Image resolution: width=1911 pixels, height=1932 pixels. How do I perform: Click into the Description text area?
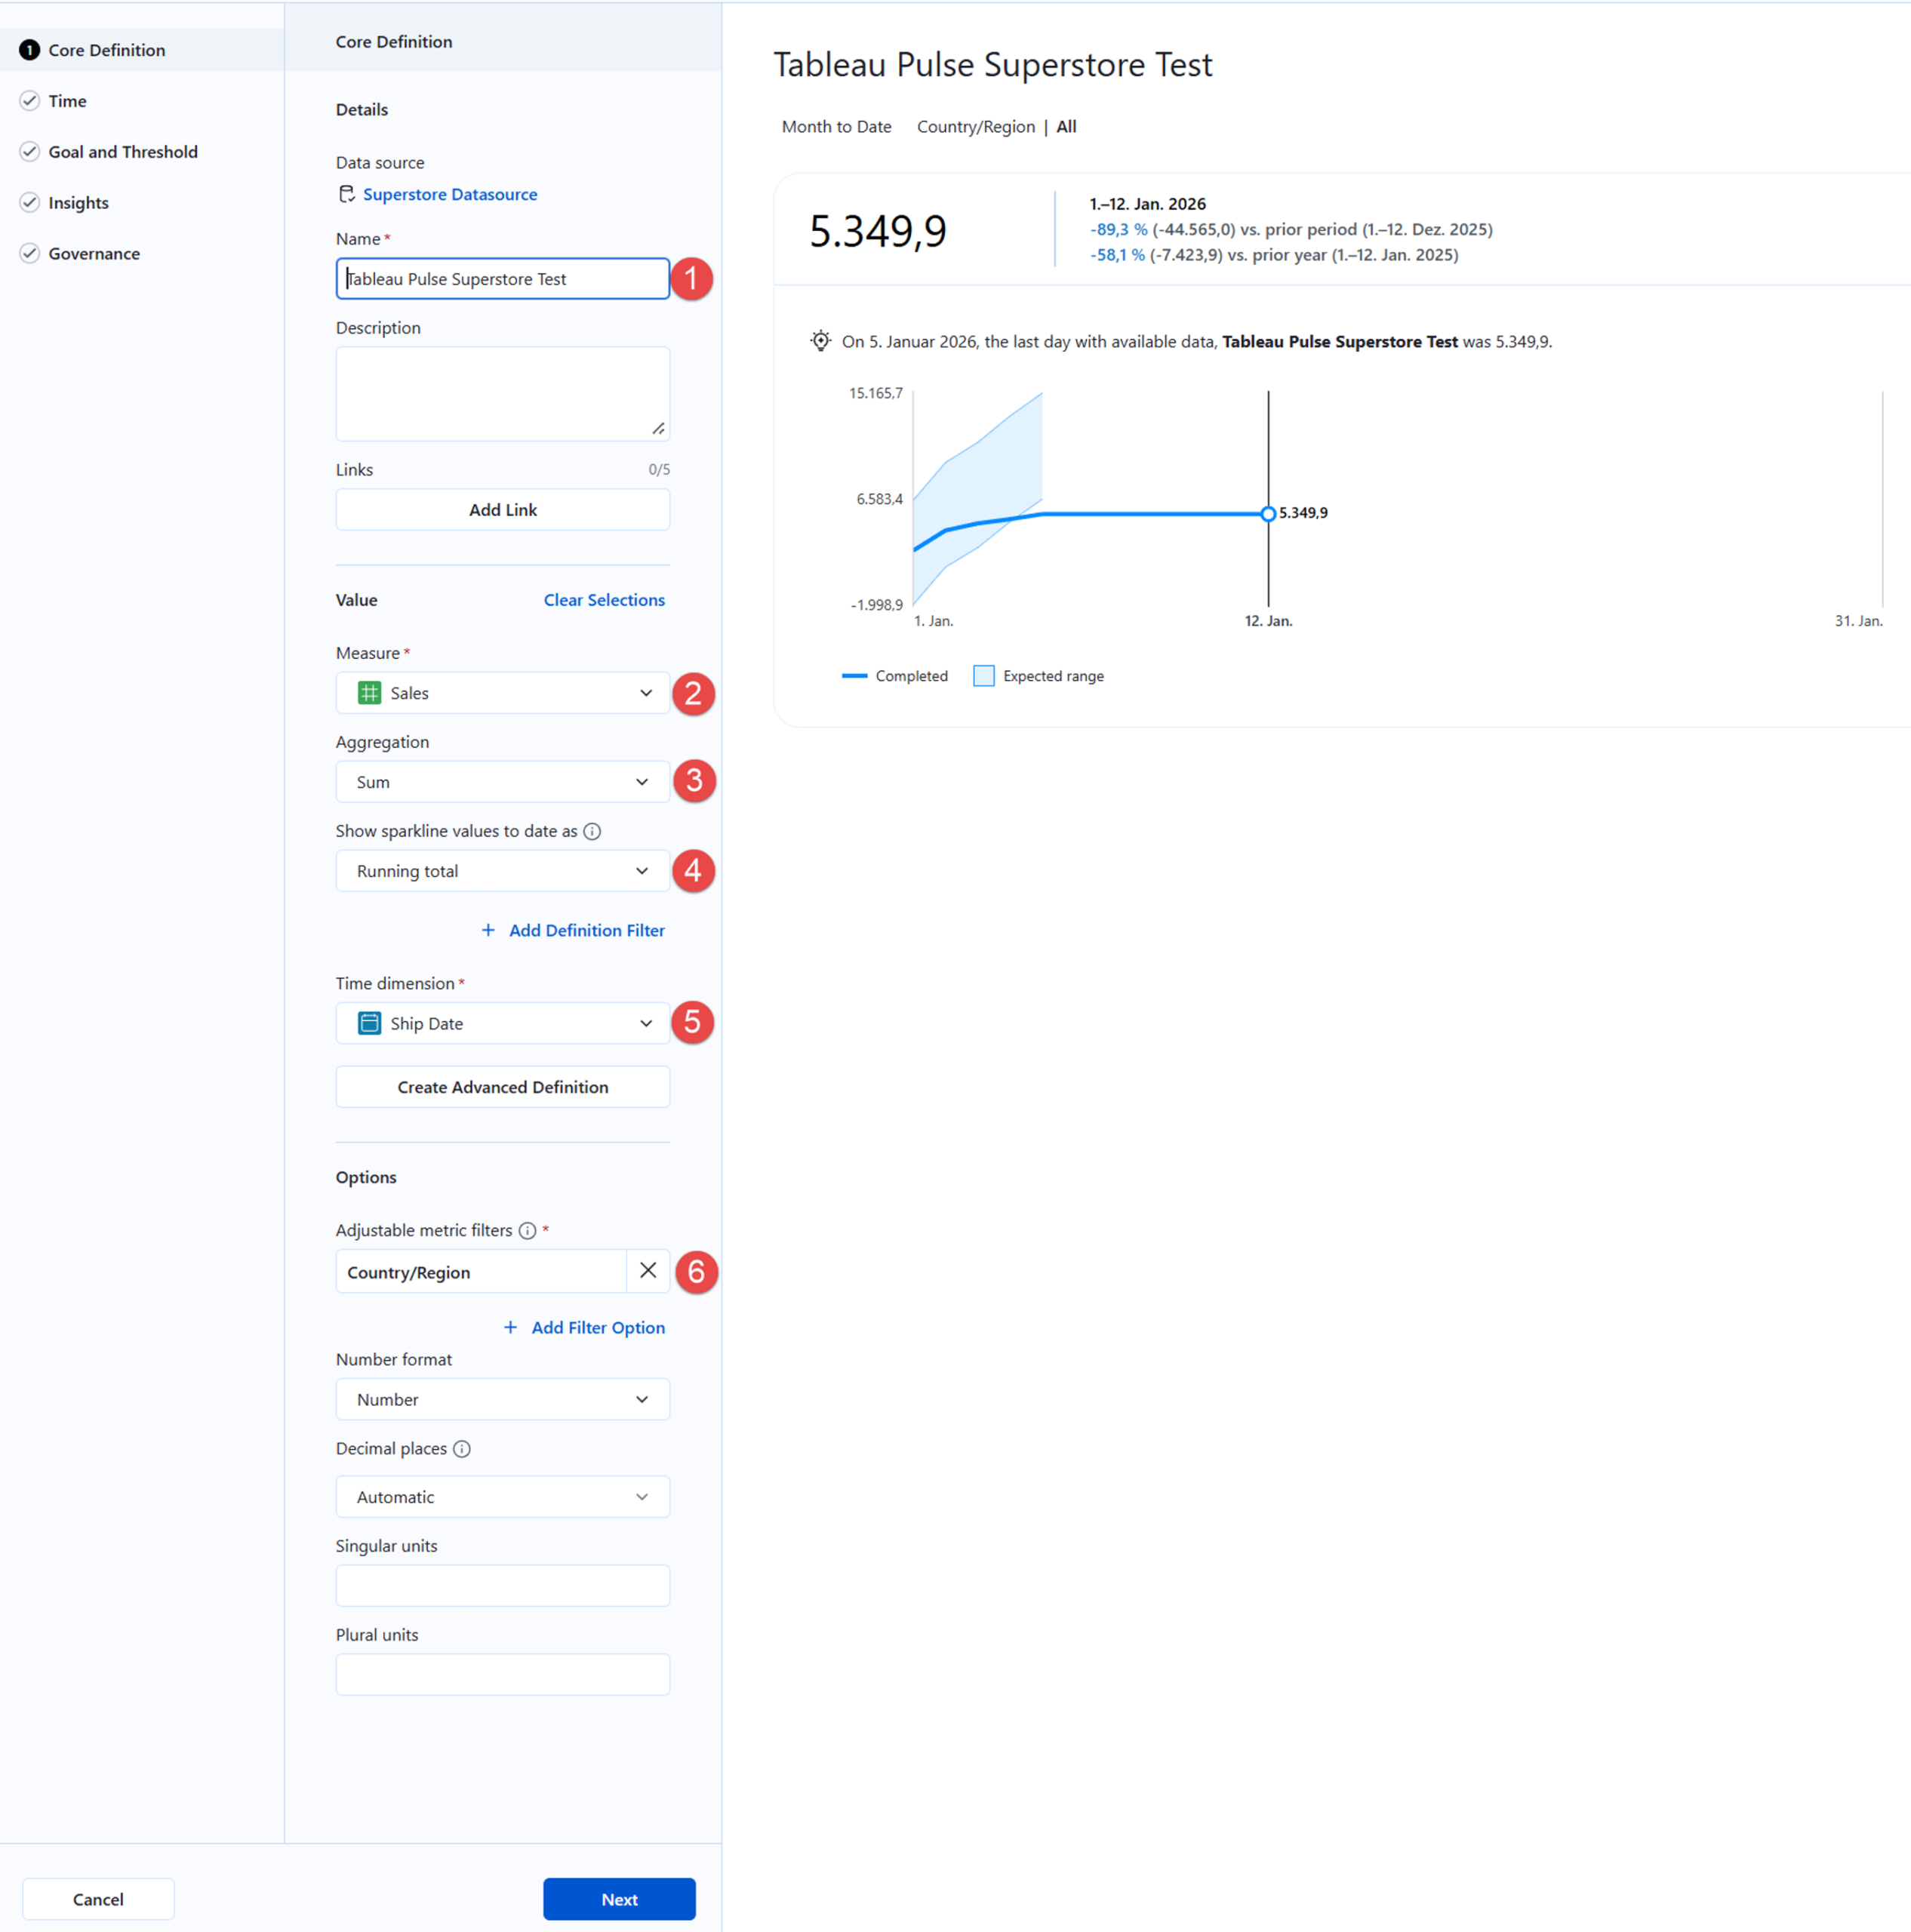click(502, 393)
